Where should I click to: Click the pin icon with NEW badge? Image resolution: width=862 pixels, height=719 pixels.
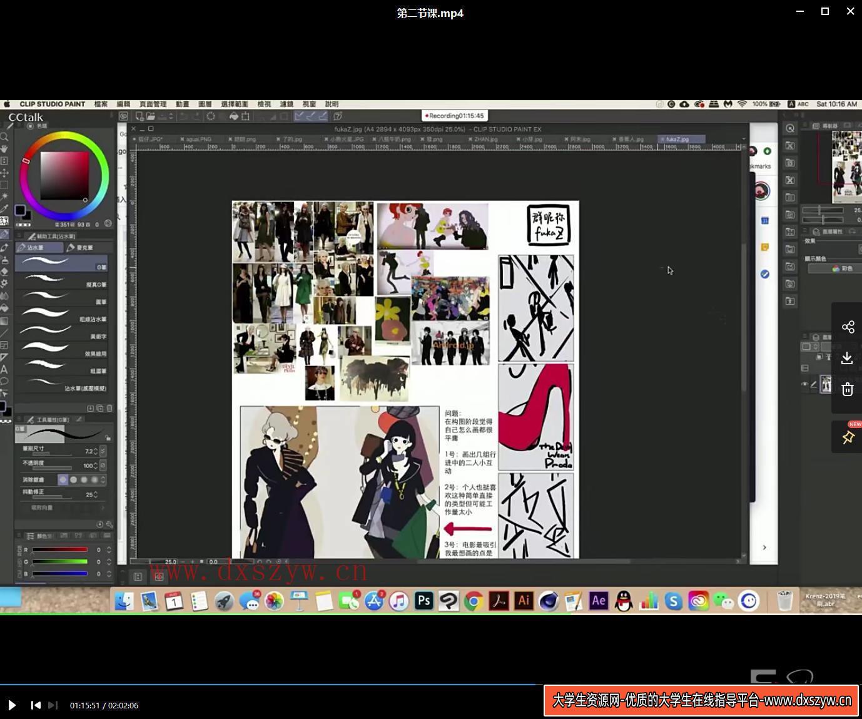click(848, 437)
